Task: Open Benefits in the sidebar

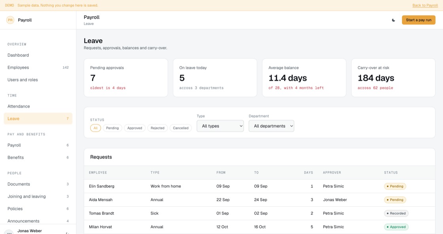Action: [38, 157]
